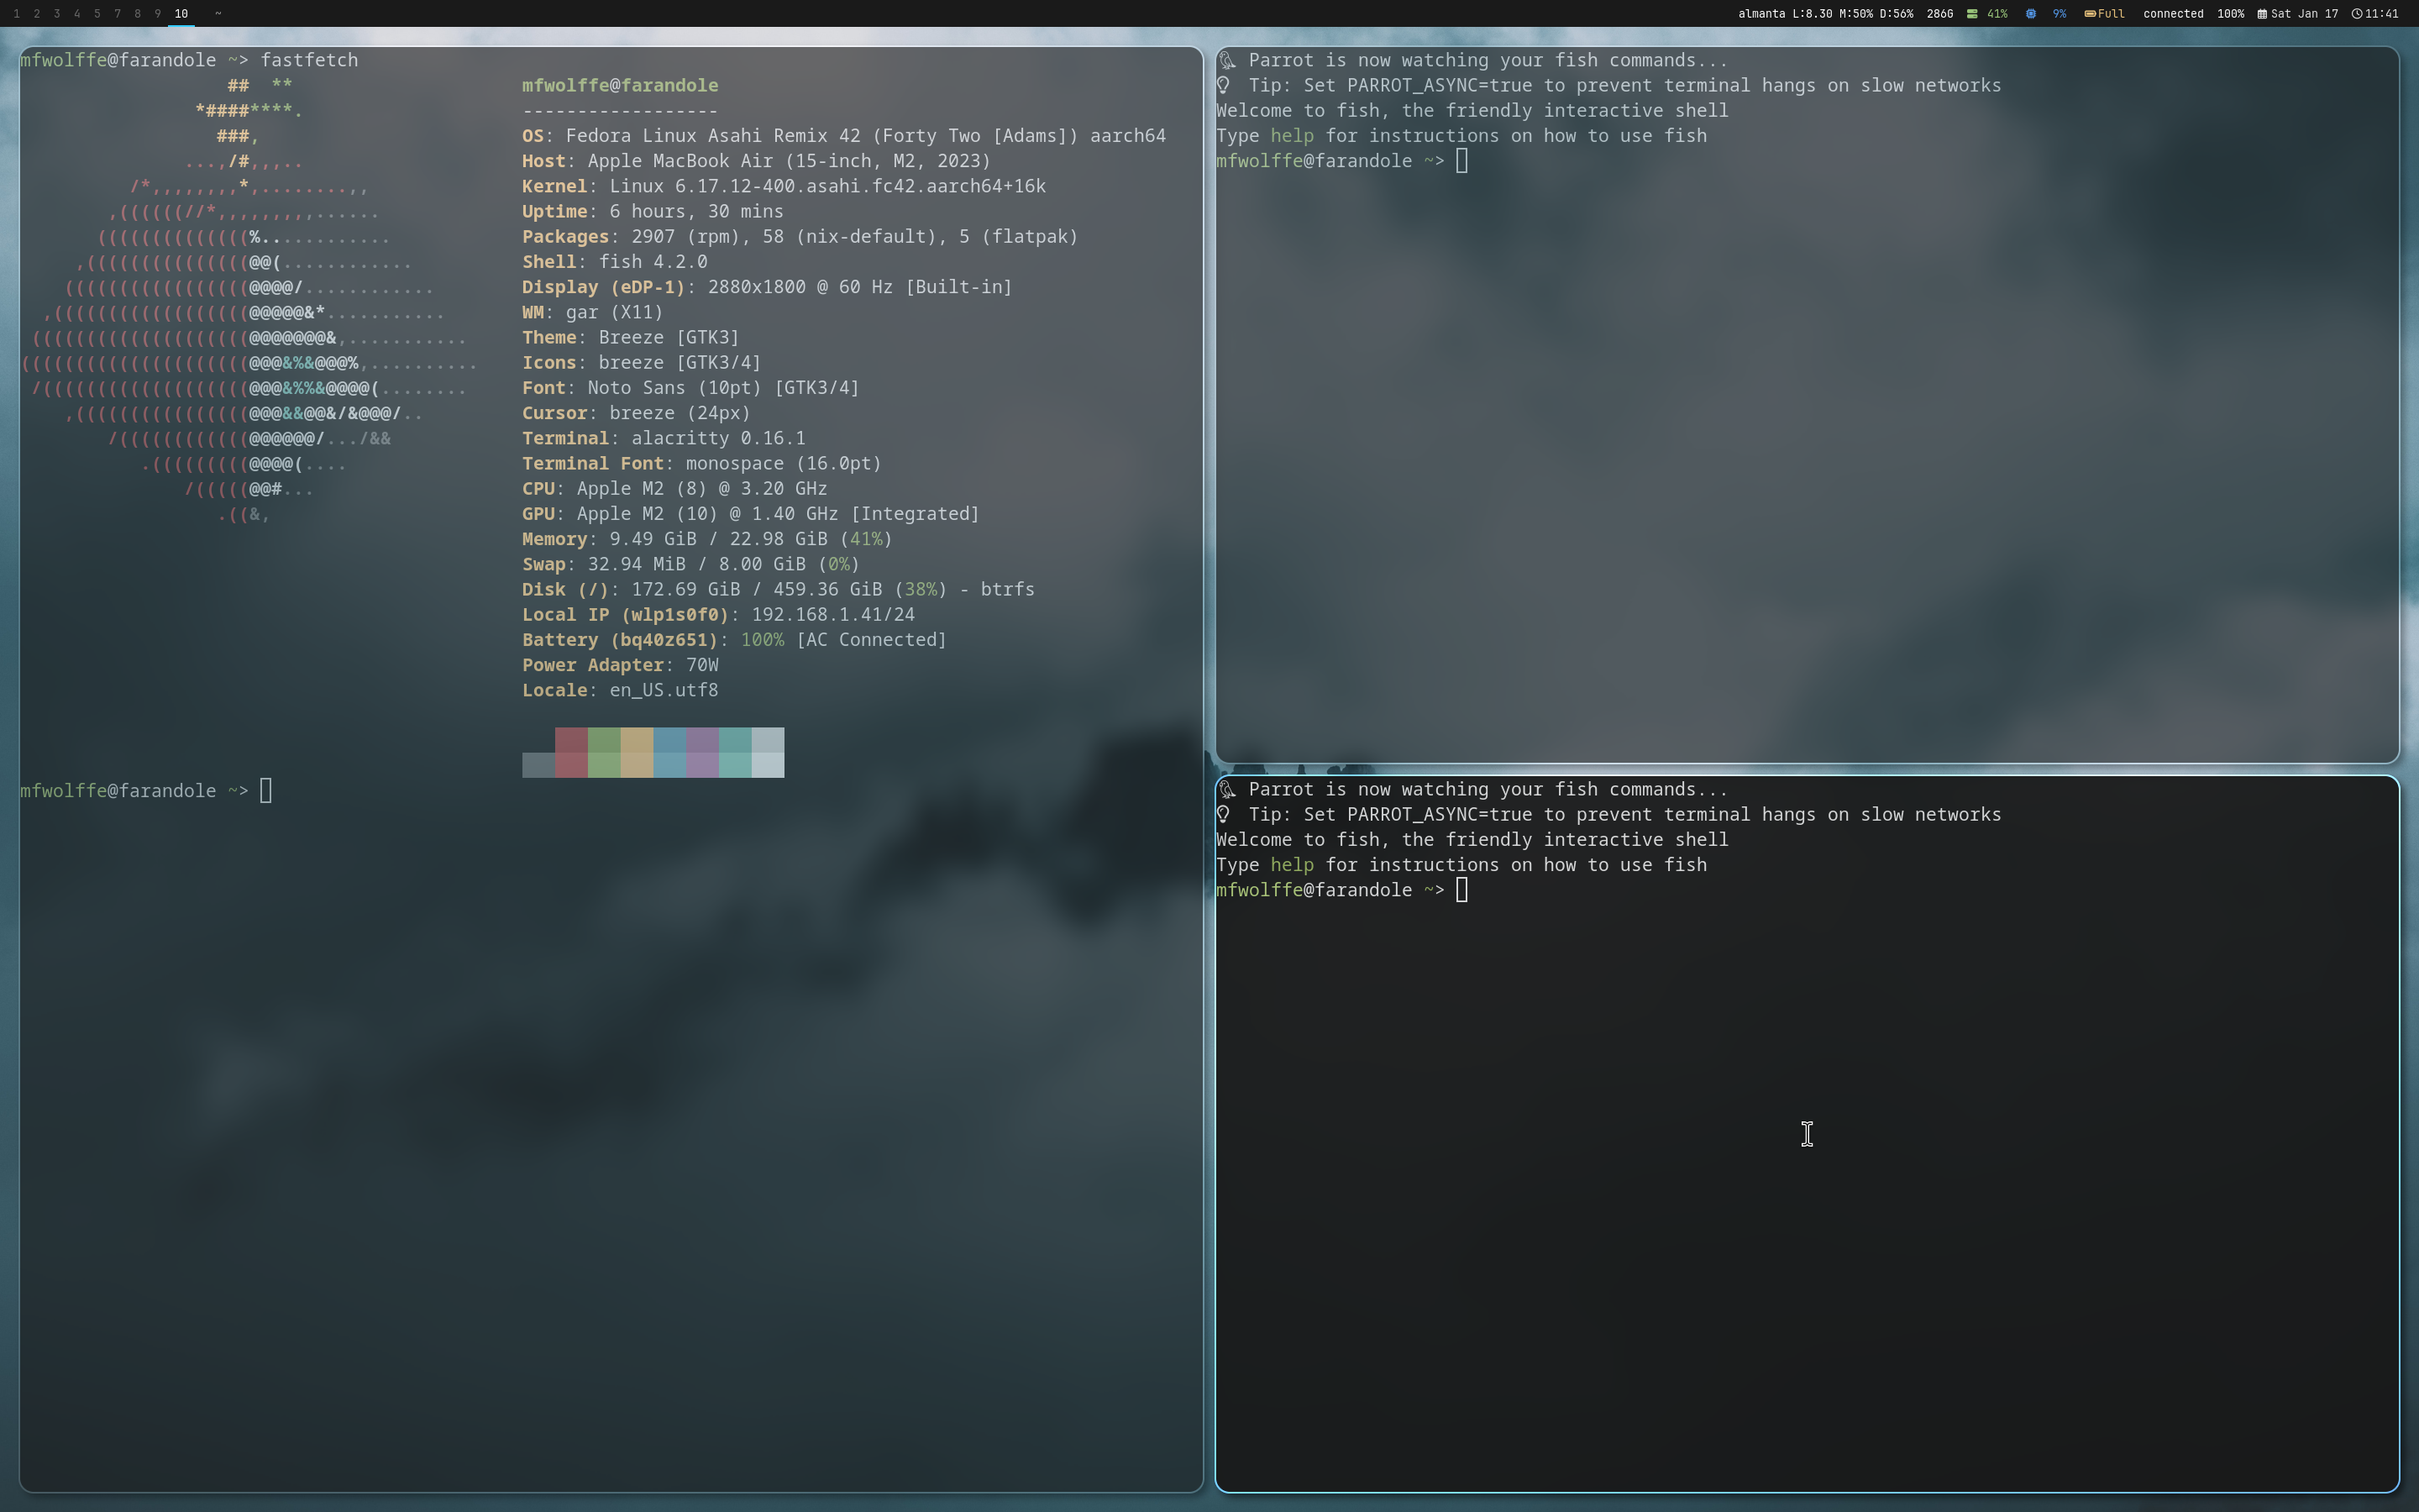Select active workspace 10 tab
This screenshot has height=1512, width=2419.
[181, 14]
